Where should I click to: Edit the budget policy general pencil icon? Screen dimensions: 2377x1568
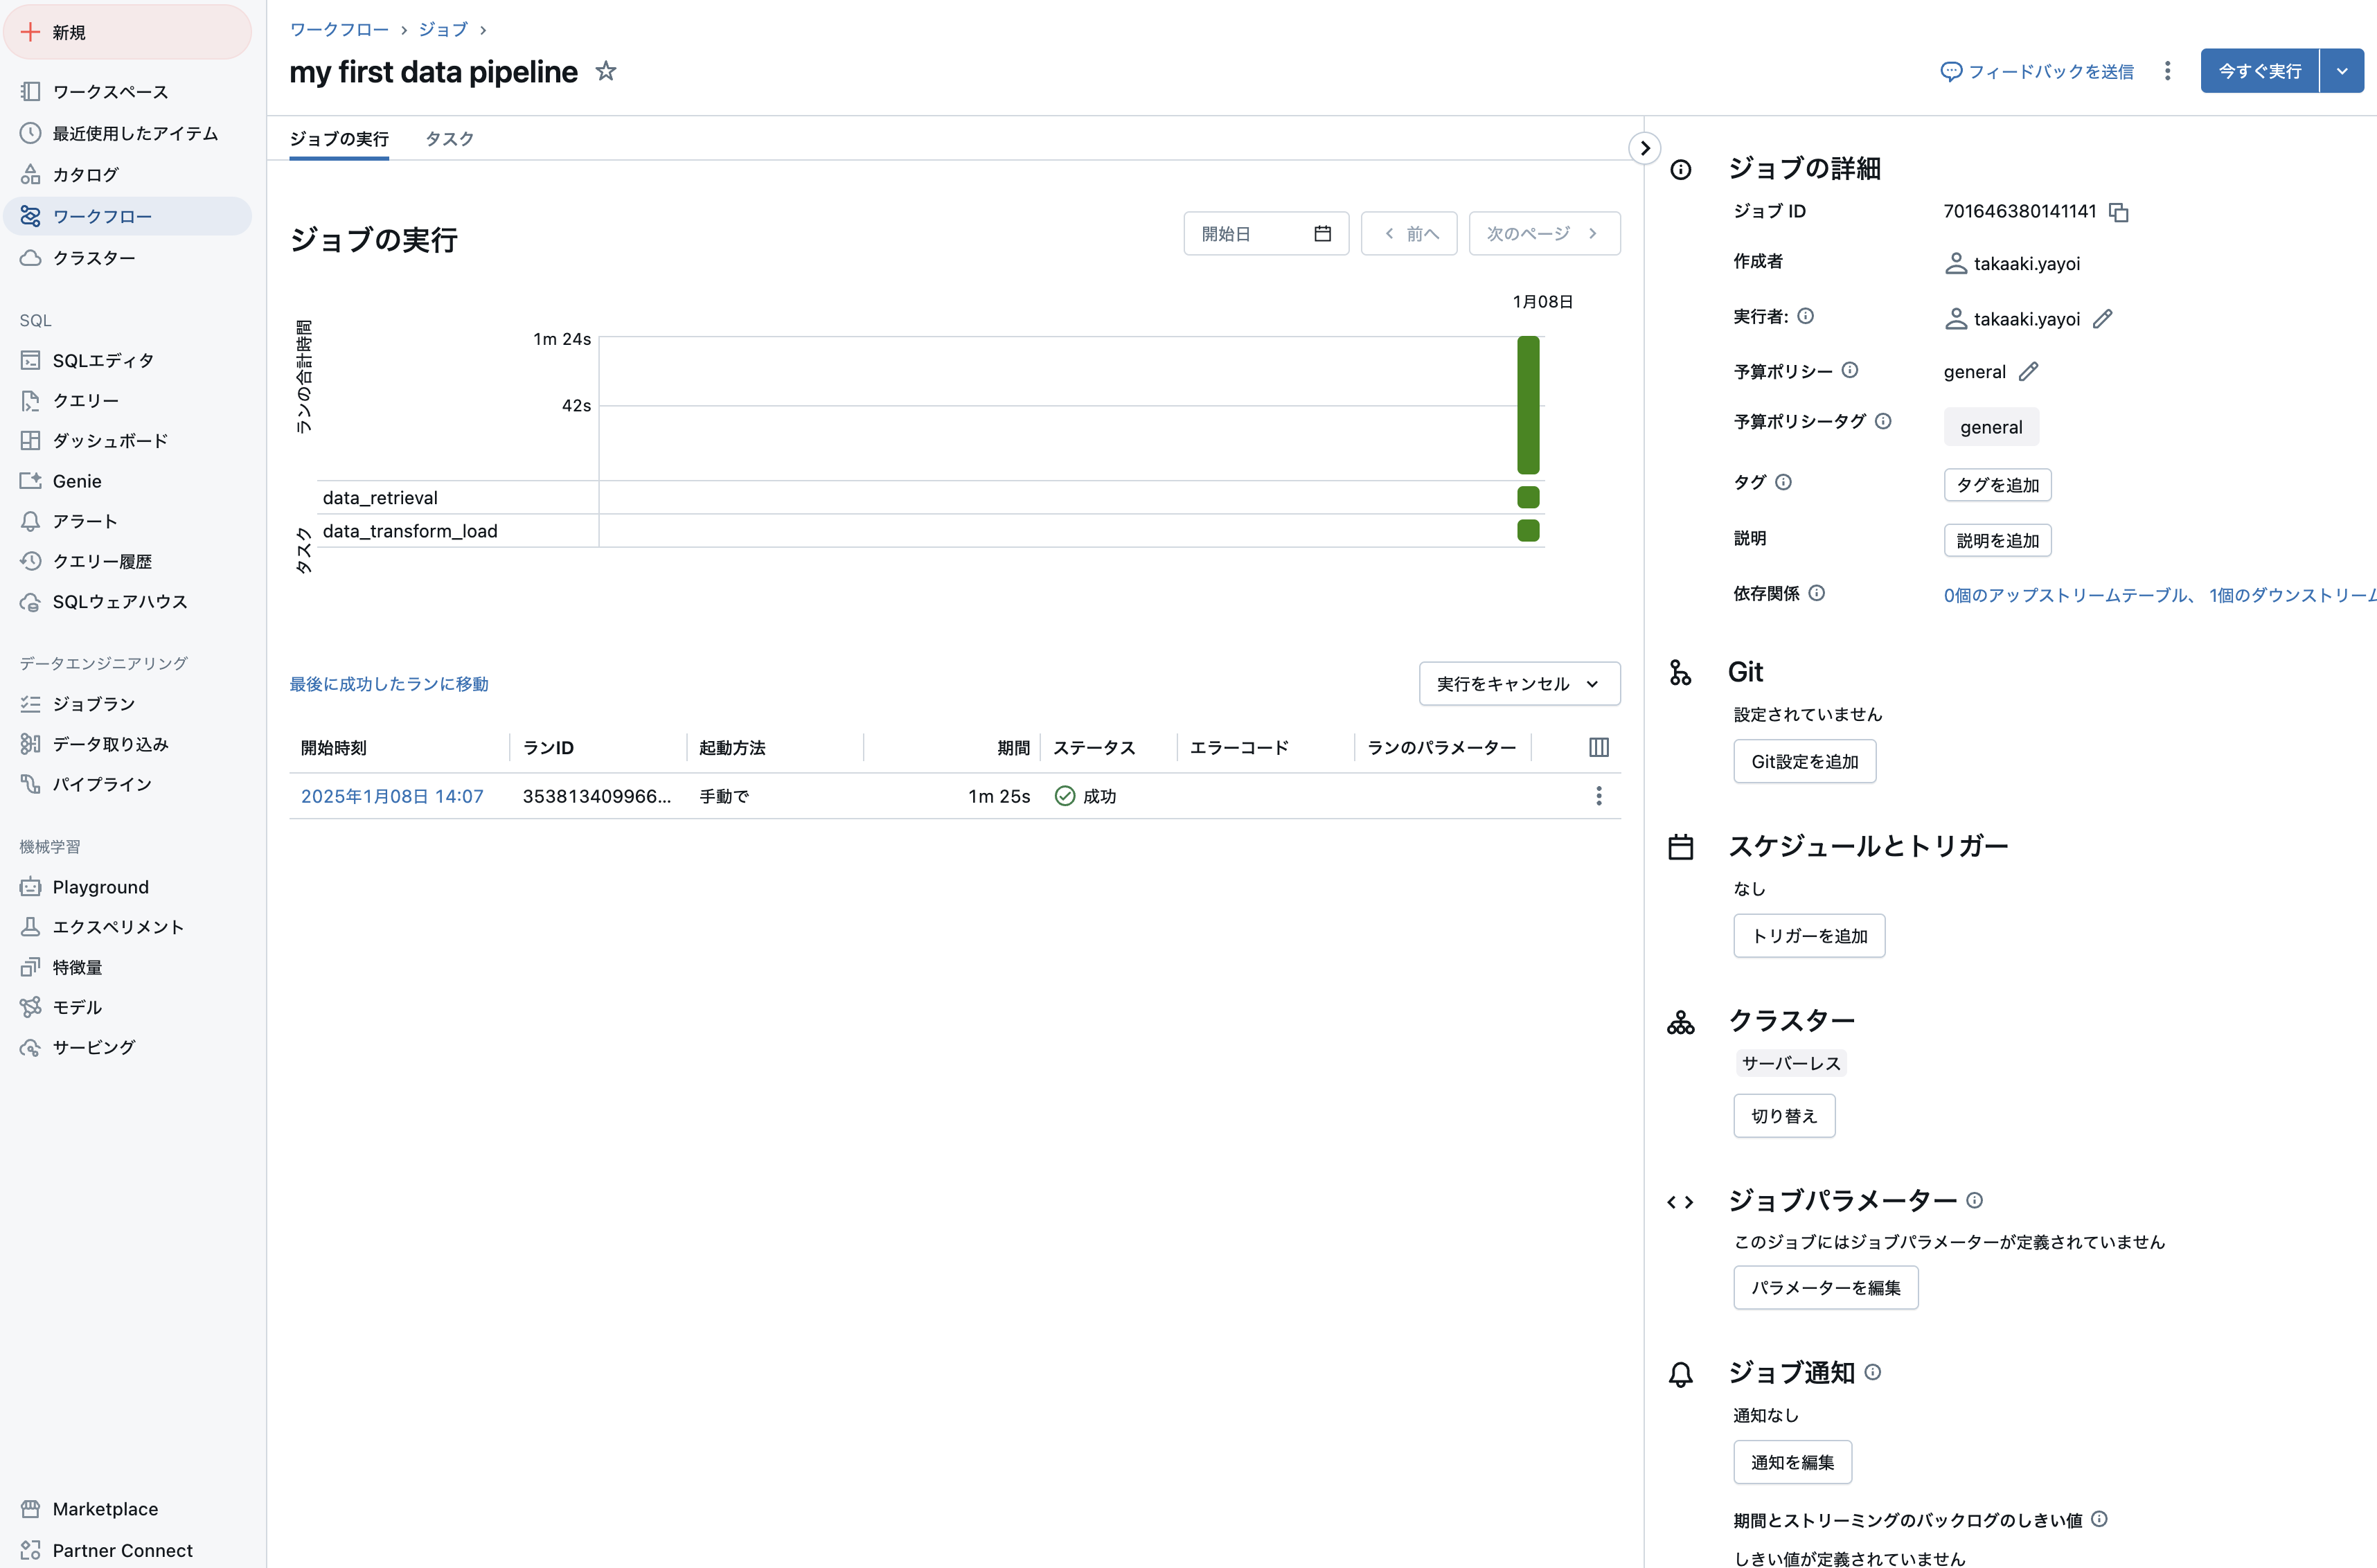point(2027,372)
